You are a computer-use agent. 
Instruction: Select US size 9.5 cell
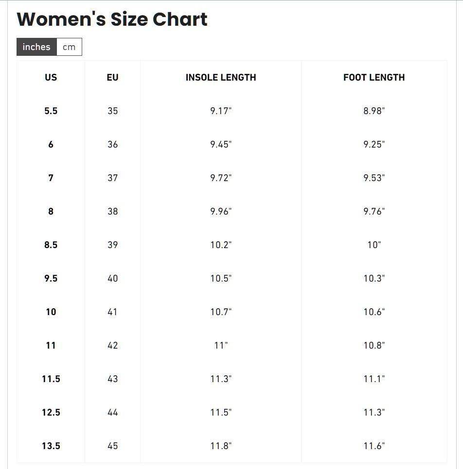pos(51,279)
